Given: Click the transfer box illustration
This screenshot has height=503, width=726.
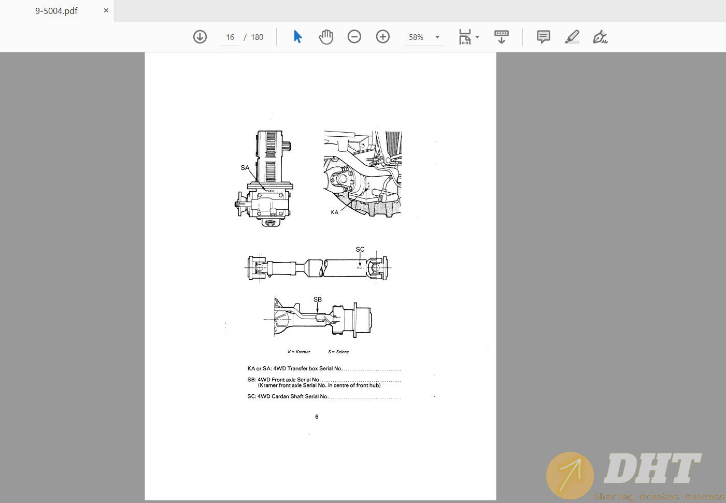Looking at the screenshot, I should click(265, 179).
